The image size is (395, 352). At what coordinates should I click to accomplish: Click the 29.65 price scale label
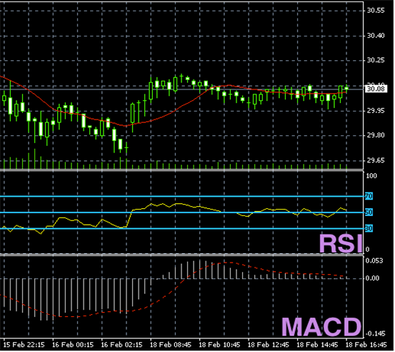pyautogui.click(x=376, y=161)
